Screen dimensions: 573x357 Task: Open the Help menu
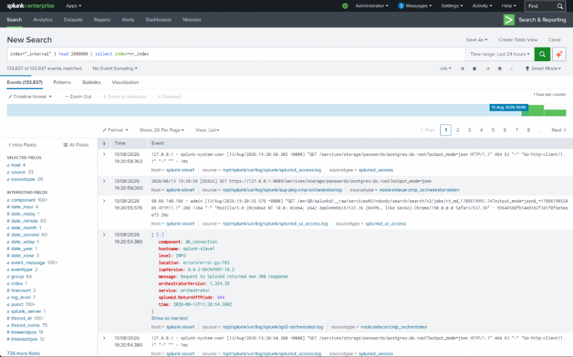tap(509, 6)
